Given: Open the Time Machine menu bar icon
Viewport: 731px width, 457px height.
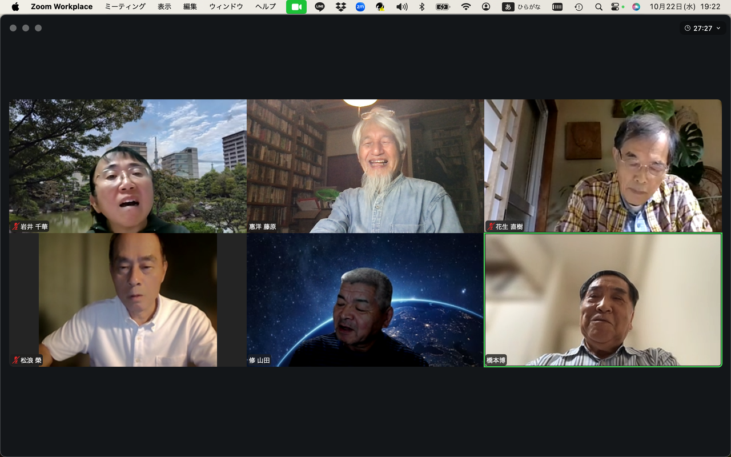Looking at the screenshot, I should [579, 7].
